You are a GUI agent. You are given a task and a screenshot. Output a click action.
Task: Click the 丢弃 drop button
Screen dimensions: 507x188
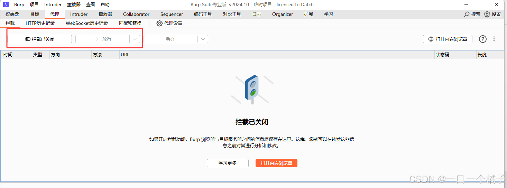[x=170, y=39]
